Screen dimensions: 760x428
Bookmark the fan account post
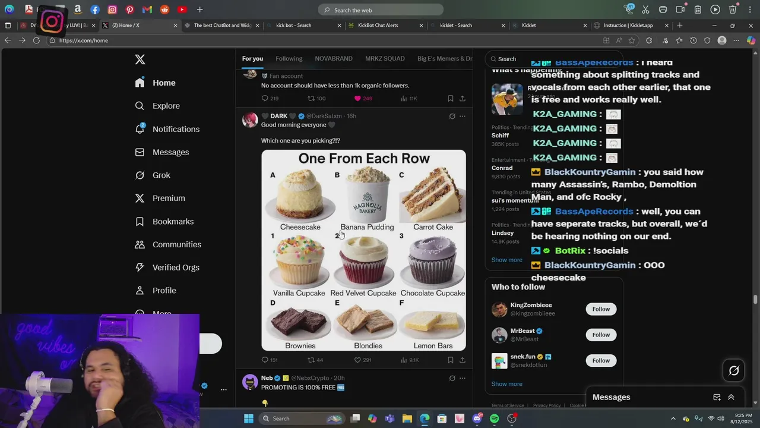pos(451,98)
